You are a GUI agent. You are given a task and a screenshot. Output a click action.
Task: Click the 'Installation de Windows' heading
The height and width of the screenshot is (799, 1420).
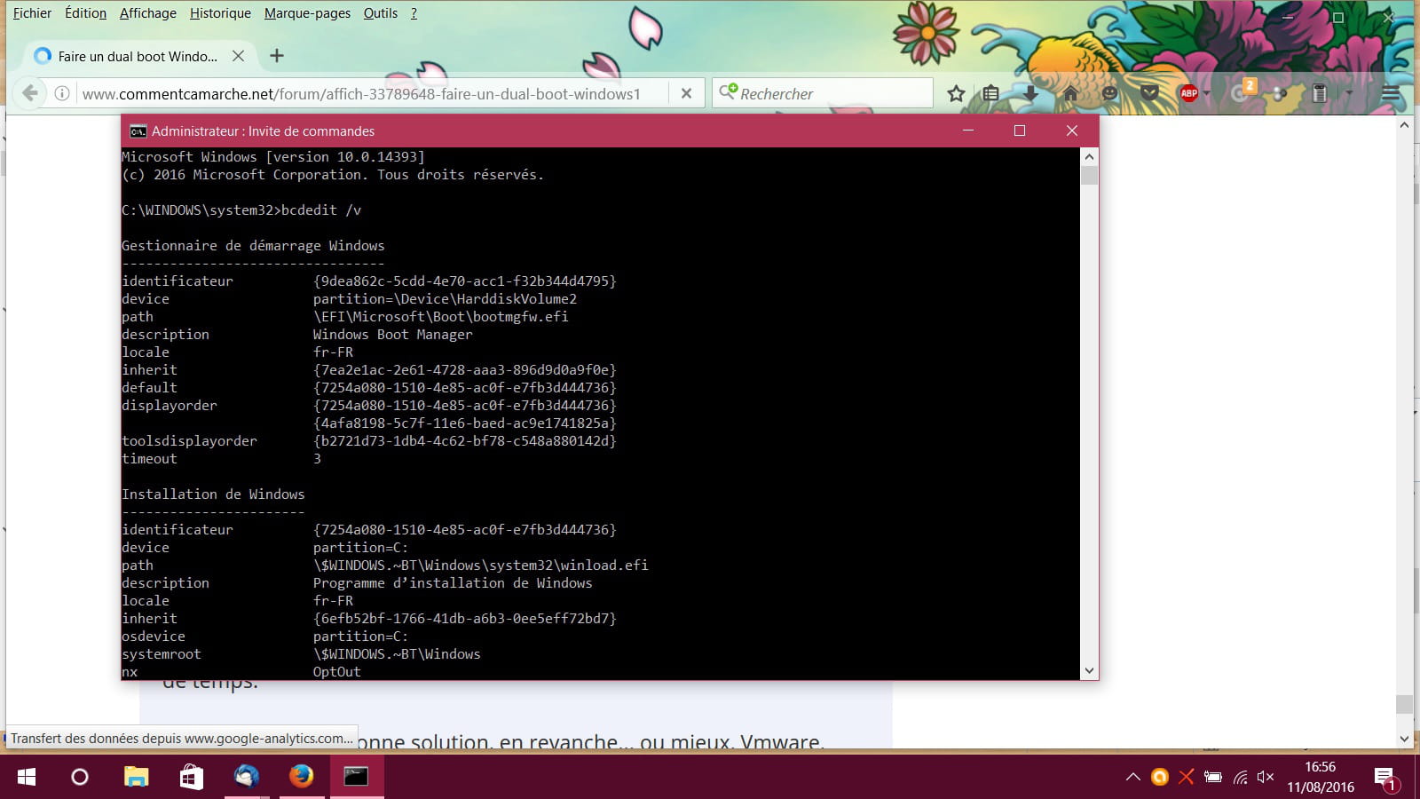(x=213, y=494)
